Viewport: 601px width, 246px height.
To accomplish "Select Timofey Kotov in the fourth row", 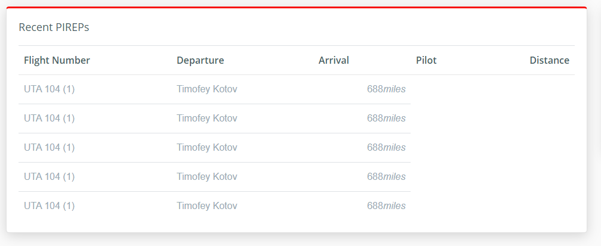I will click(207, 177).
